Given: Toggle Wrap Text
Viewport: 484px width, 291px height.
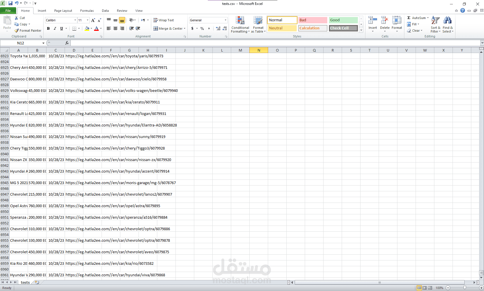Looking at the screenshot, I should 163,20.
